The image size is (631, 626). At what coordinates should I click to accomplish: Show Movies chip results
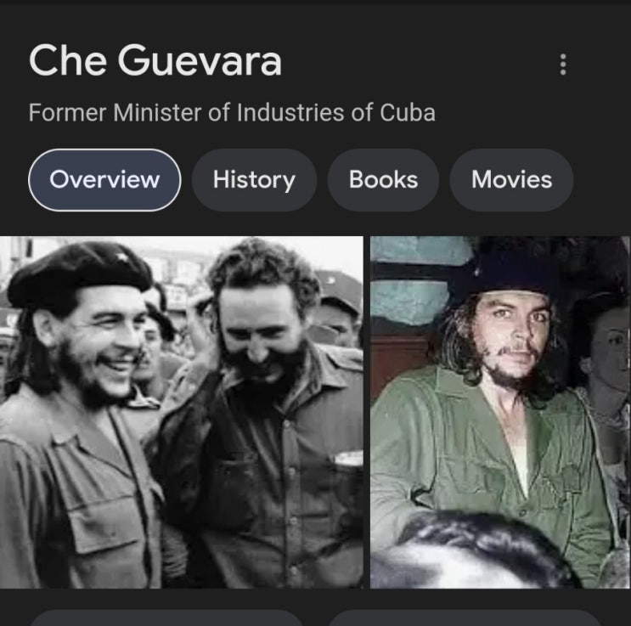pyautogui.click(x=511, y=179)
